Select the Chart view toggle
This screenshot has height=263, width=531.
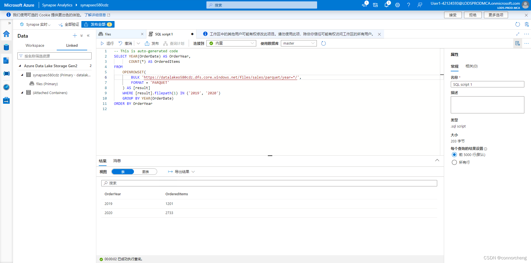click(146, 172)
